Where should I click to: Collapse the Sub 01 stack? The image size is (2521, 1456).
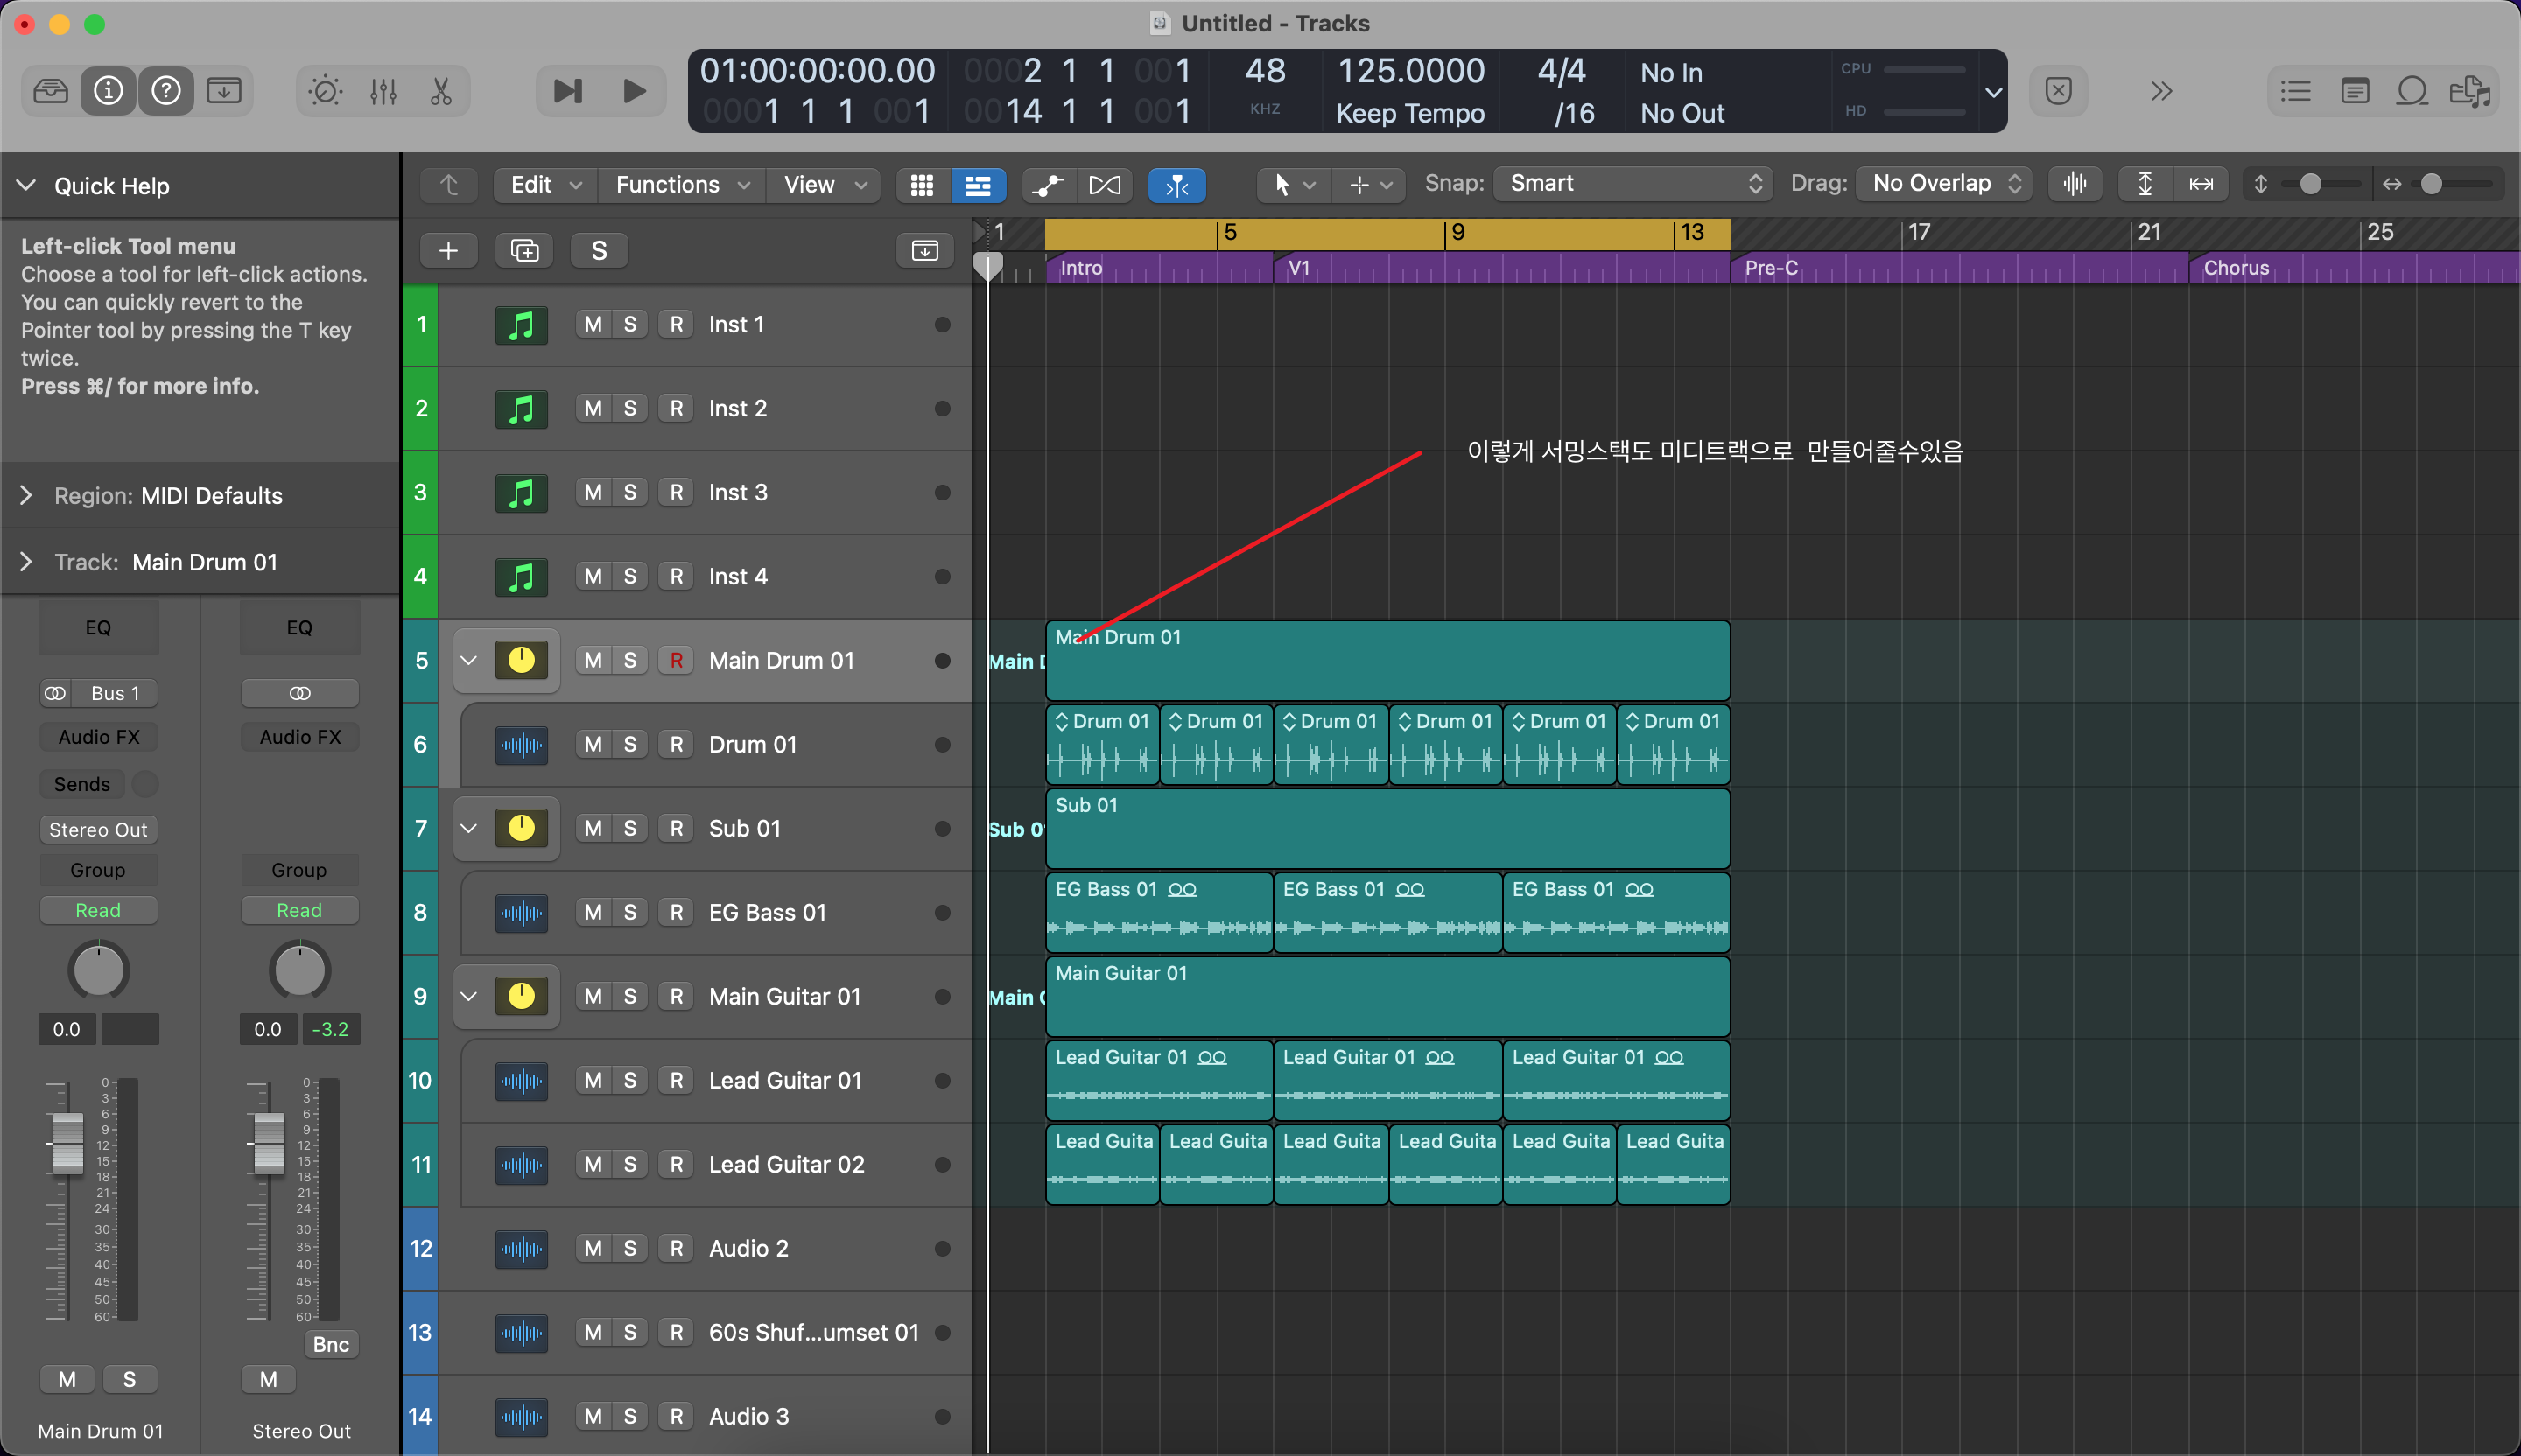468,828
